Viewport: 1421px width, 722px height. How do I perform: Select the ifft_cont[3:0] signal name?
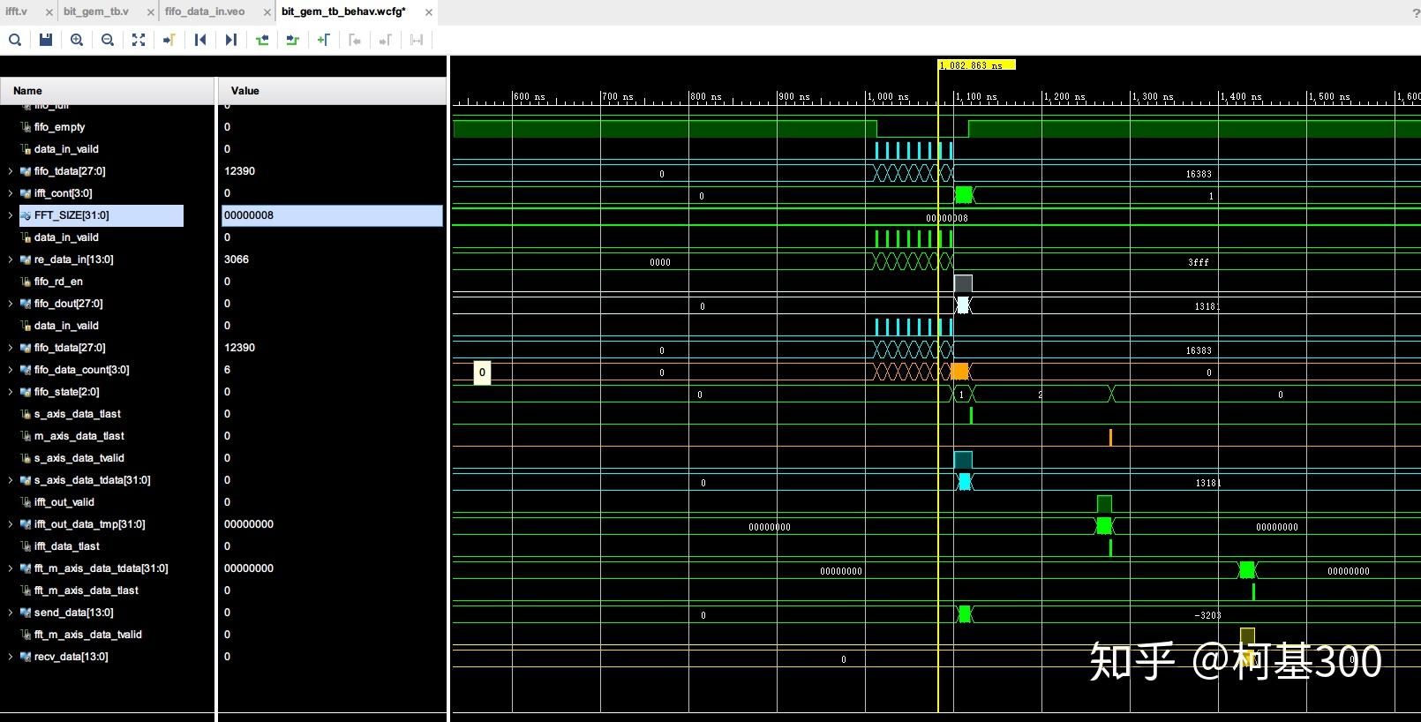[64, 193]
